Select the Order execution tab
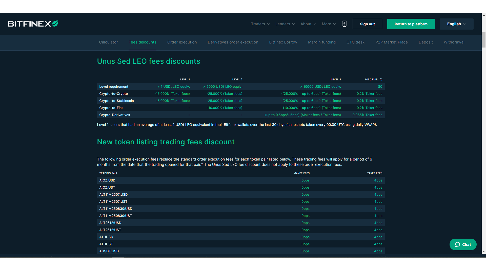 [x=182, y=42]
